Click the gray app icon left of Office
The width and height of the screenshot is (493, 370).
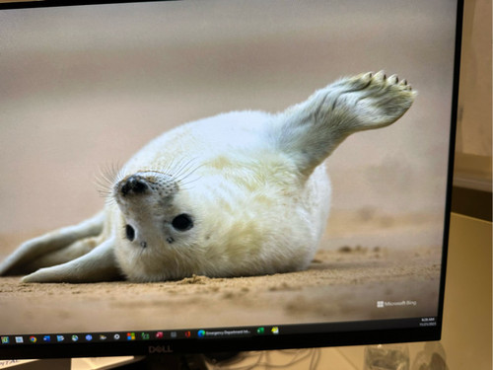click(x=174, y=334)
